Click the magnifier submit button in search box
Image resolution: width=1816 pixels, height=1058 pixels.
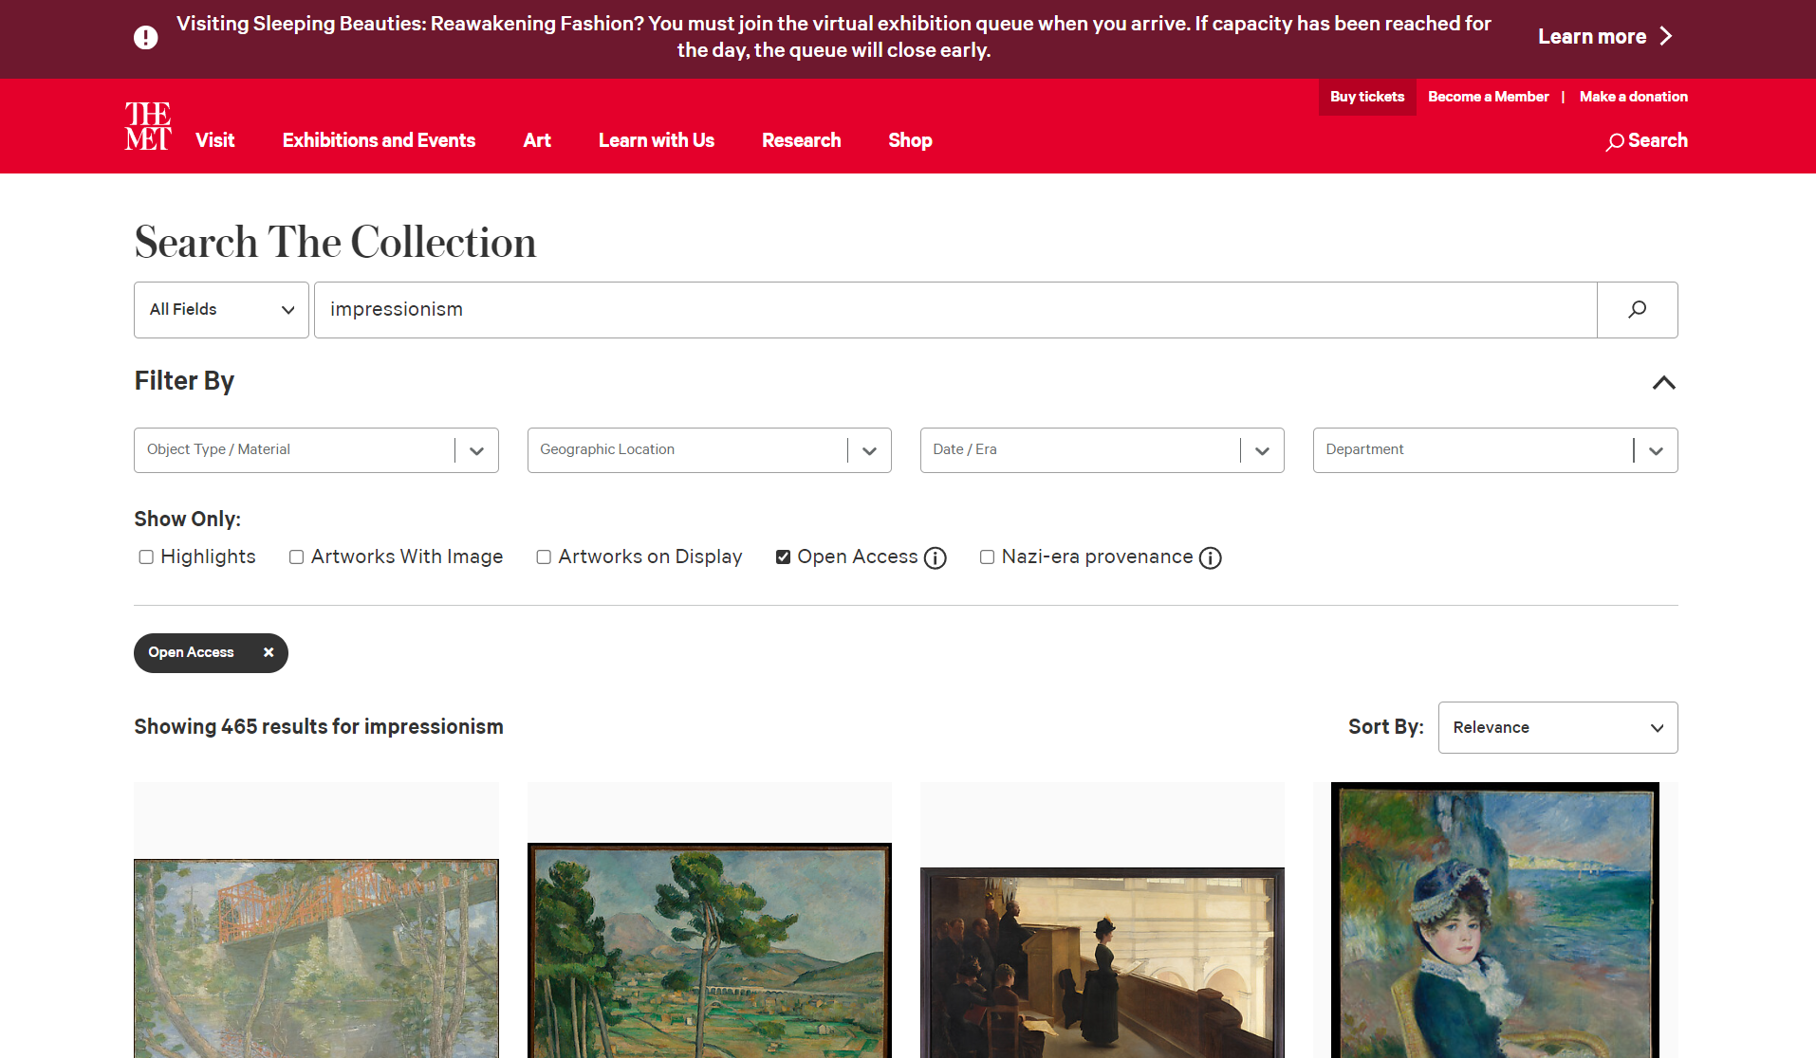(1637, 309)
